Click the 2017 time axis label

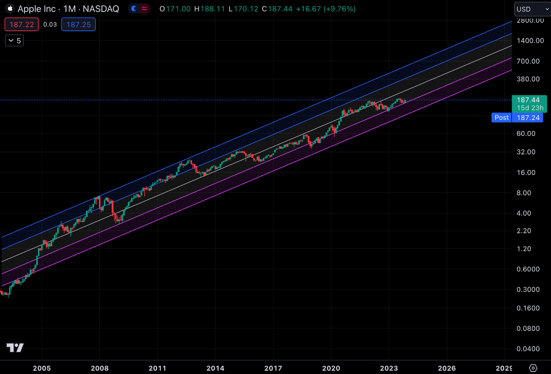point(273,368)
